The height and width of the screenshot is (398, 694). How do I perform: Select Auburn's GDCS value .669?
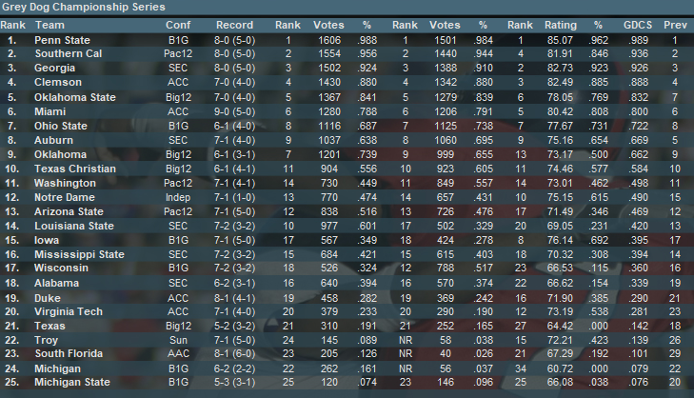(638, 140)
